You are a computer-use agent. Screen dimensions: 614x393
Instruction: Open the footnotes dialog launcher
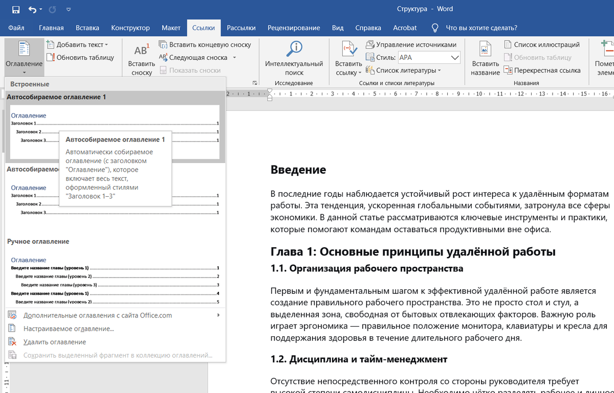pyautogui.click(x=255, y=83)
